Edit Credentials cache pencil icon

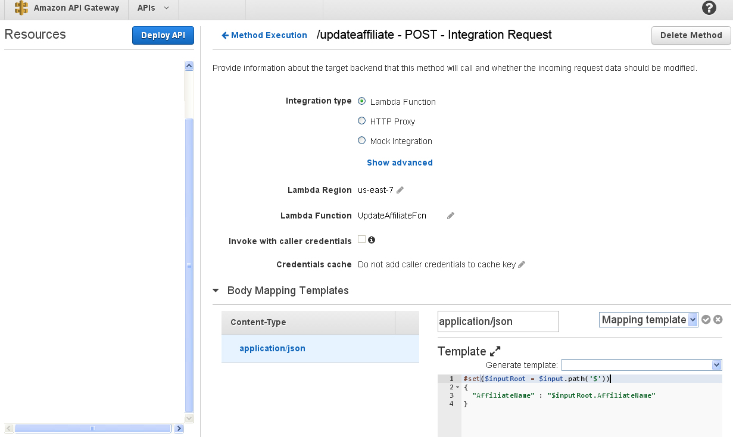point(522,264)
